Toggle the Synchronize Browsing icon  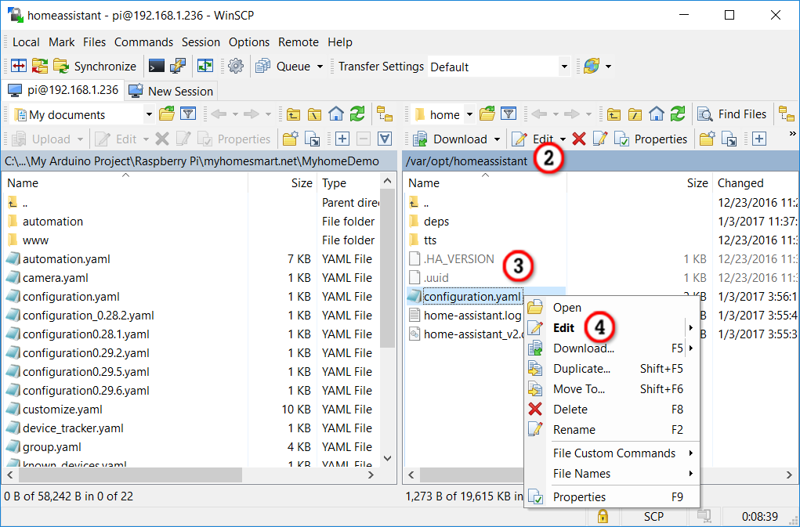pos(205,67)
